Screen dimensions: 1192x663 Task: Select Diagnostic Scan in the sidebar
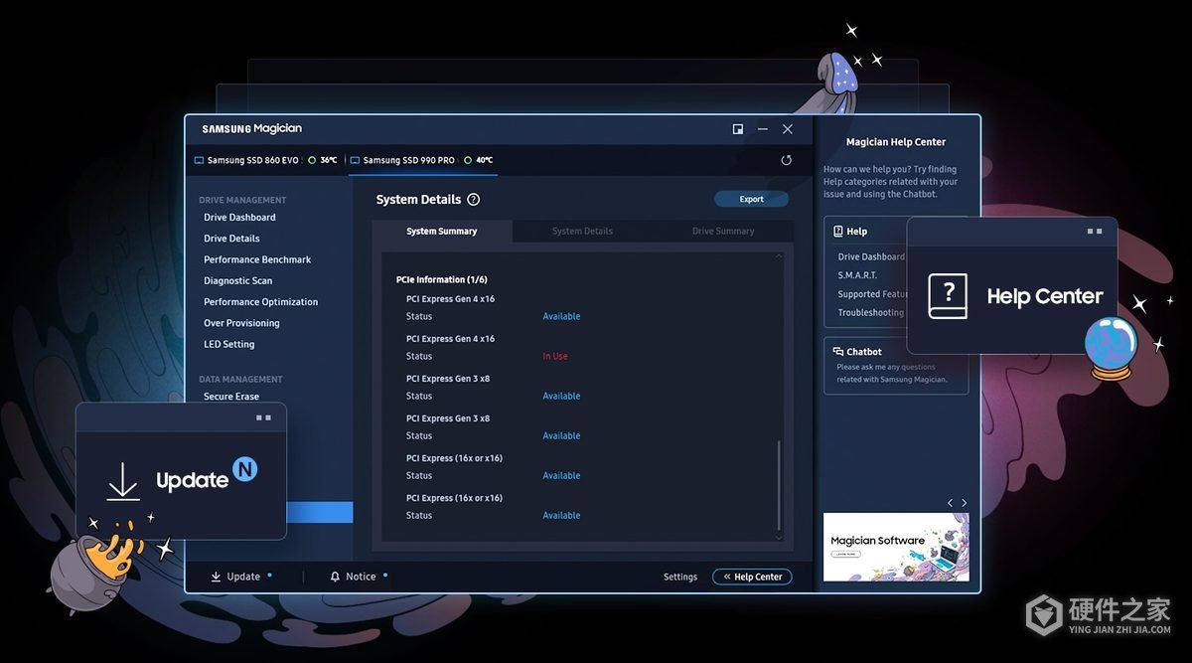pos(237,281)
